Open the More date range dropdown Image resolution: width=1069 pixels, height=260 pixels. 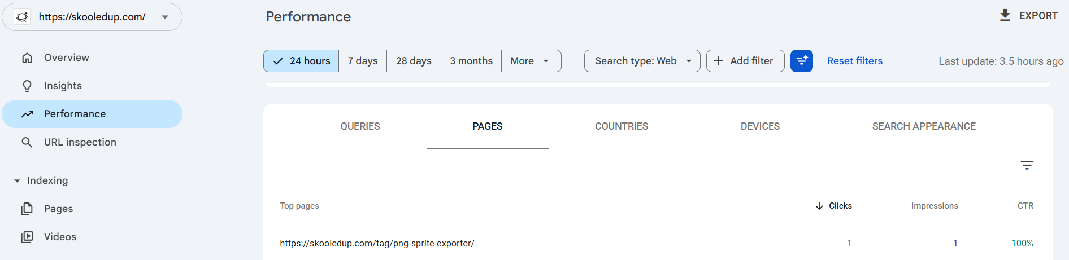point(531,61)
